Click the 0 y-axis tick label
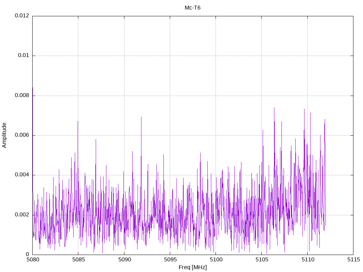 coord(28,254)
